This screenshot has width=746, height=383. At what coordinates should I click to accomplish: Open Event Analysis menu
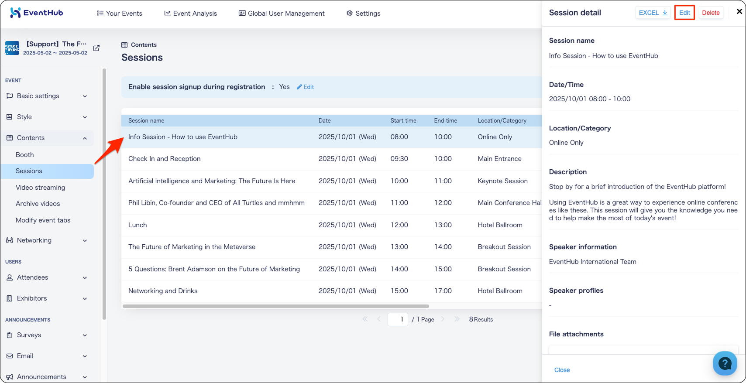[190, 14]
